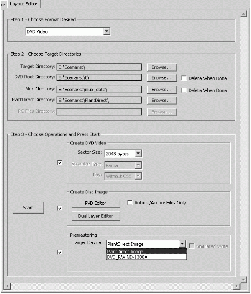Switch to the Layout Editor tab
Image resolution: width=251 pixels, height=294 pixels.
(x=24, y=4)
